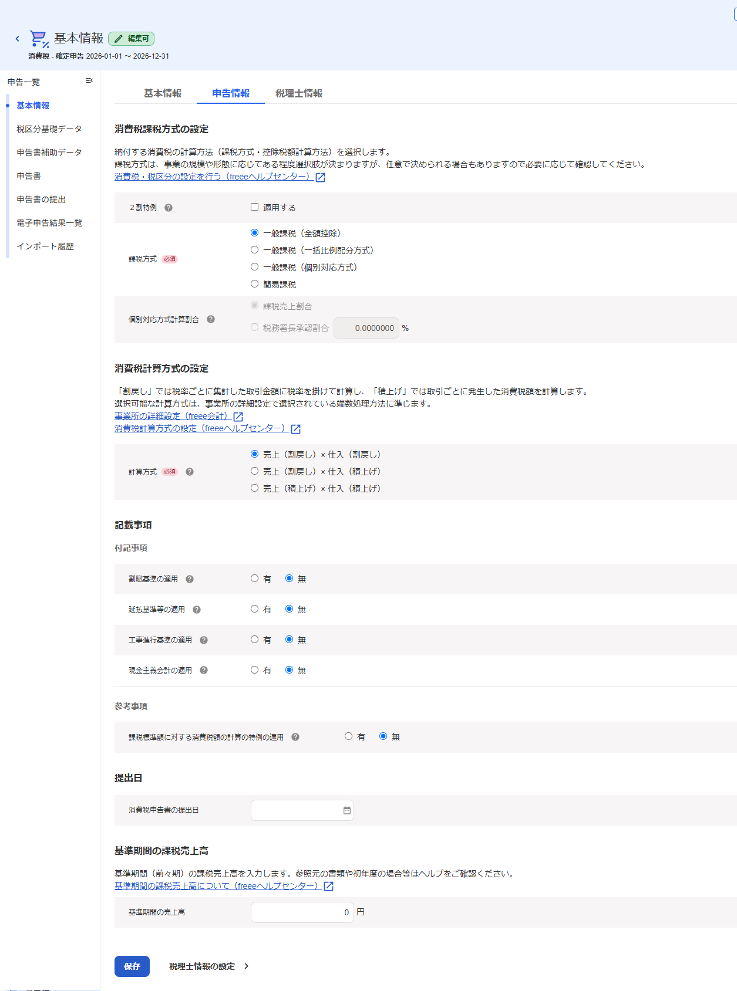Click the 編集可 pencil badge
The width and height of the screenshot is (737, 991).
pyautogui.click(x=132, y=39)
